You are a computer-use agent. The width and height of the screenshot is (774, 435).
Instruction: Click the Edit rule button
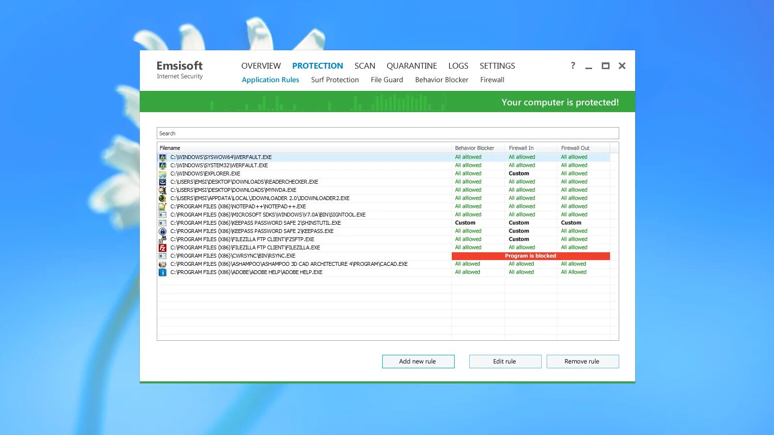point(505,362)
